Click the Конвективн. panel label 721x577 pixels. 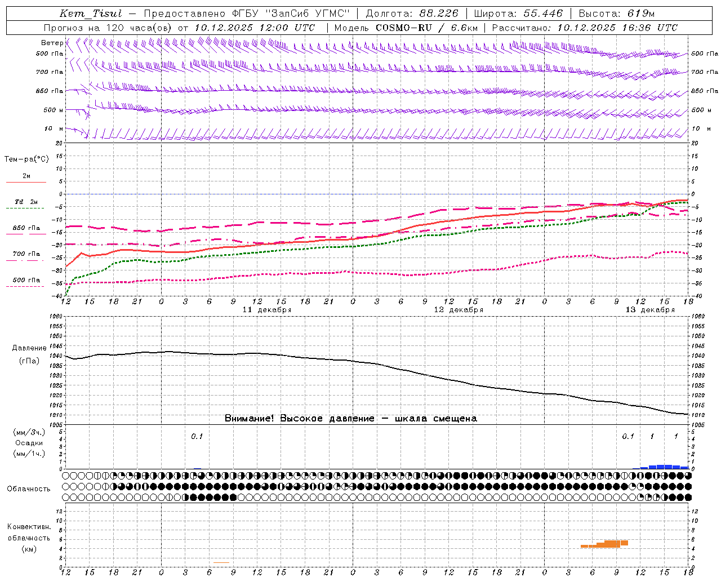[x=29, y=527]
